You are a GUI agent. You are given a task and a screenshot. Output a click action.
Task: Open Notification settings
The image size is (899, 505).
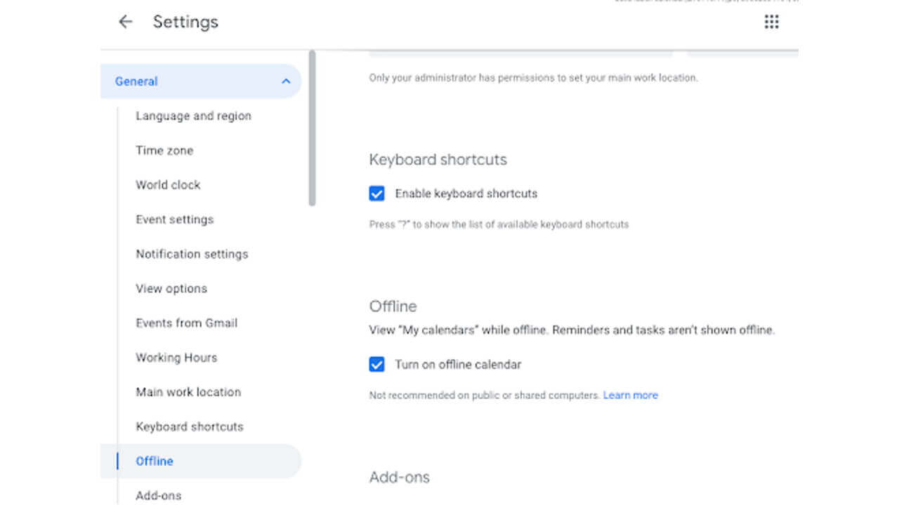tap(192, 254)
